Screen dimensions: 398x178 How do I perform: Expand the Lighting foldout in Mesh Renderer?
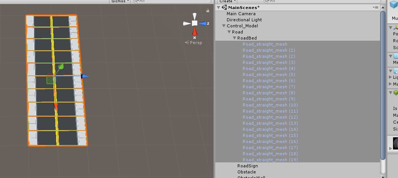[390, 77]
